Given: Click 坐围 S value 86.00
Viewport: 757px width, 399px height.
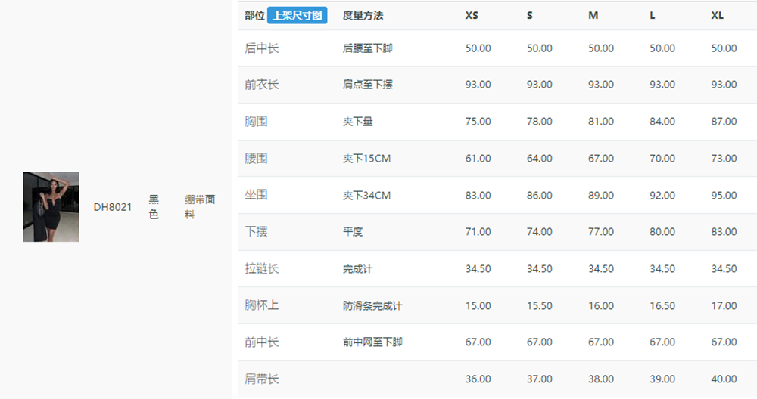Looking at the screenshot, I should pos(539,195).
